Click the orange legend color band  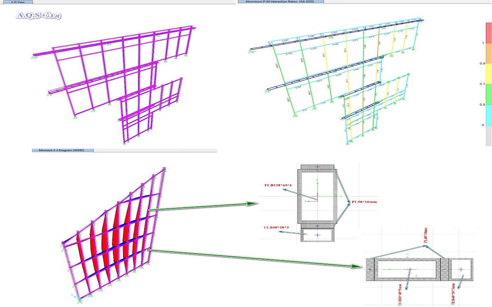(x=489, y=53)
